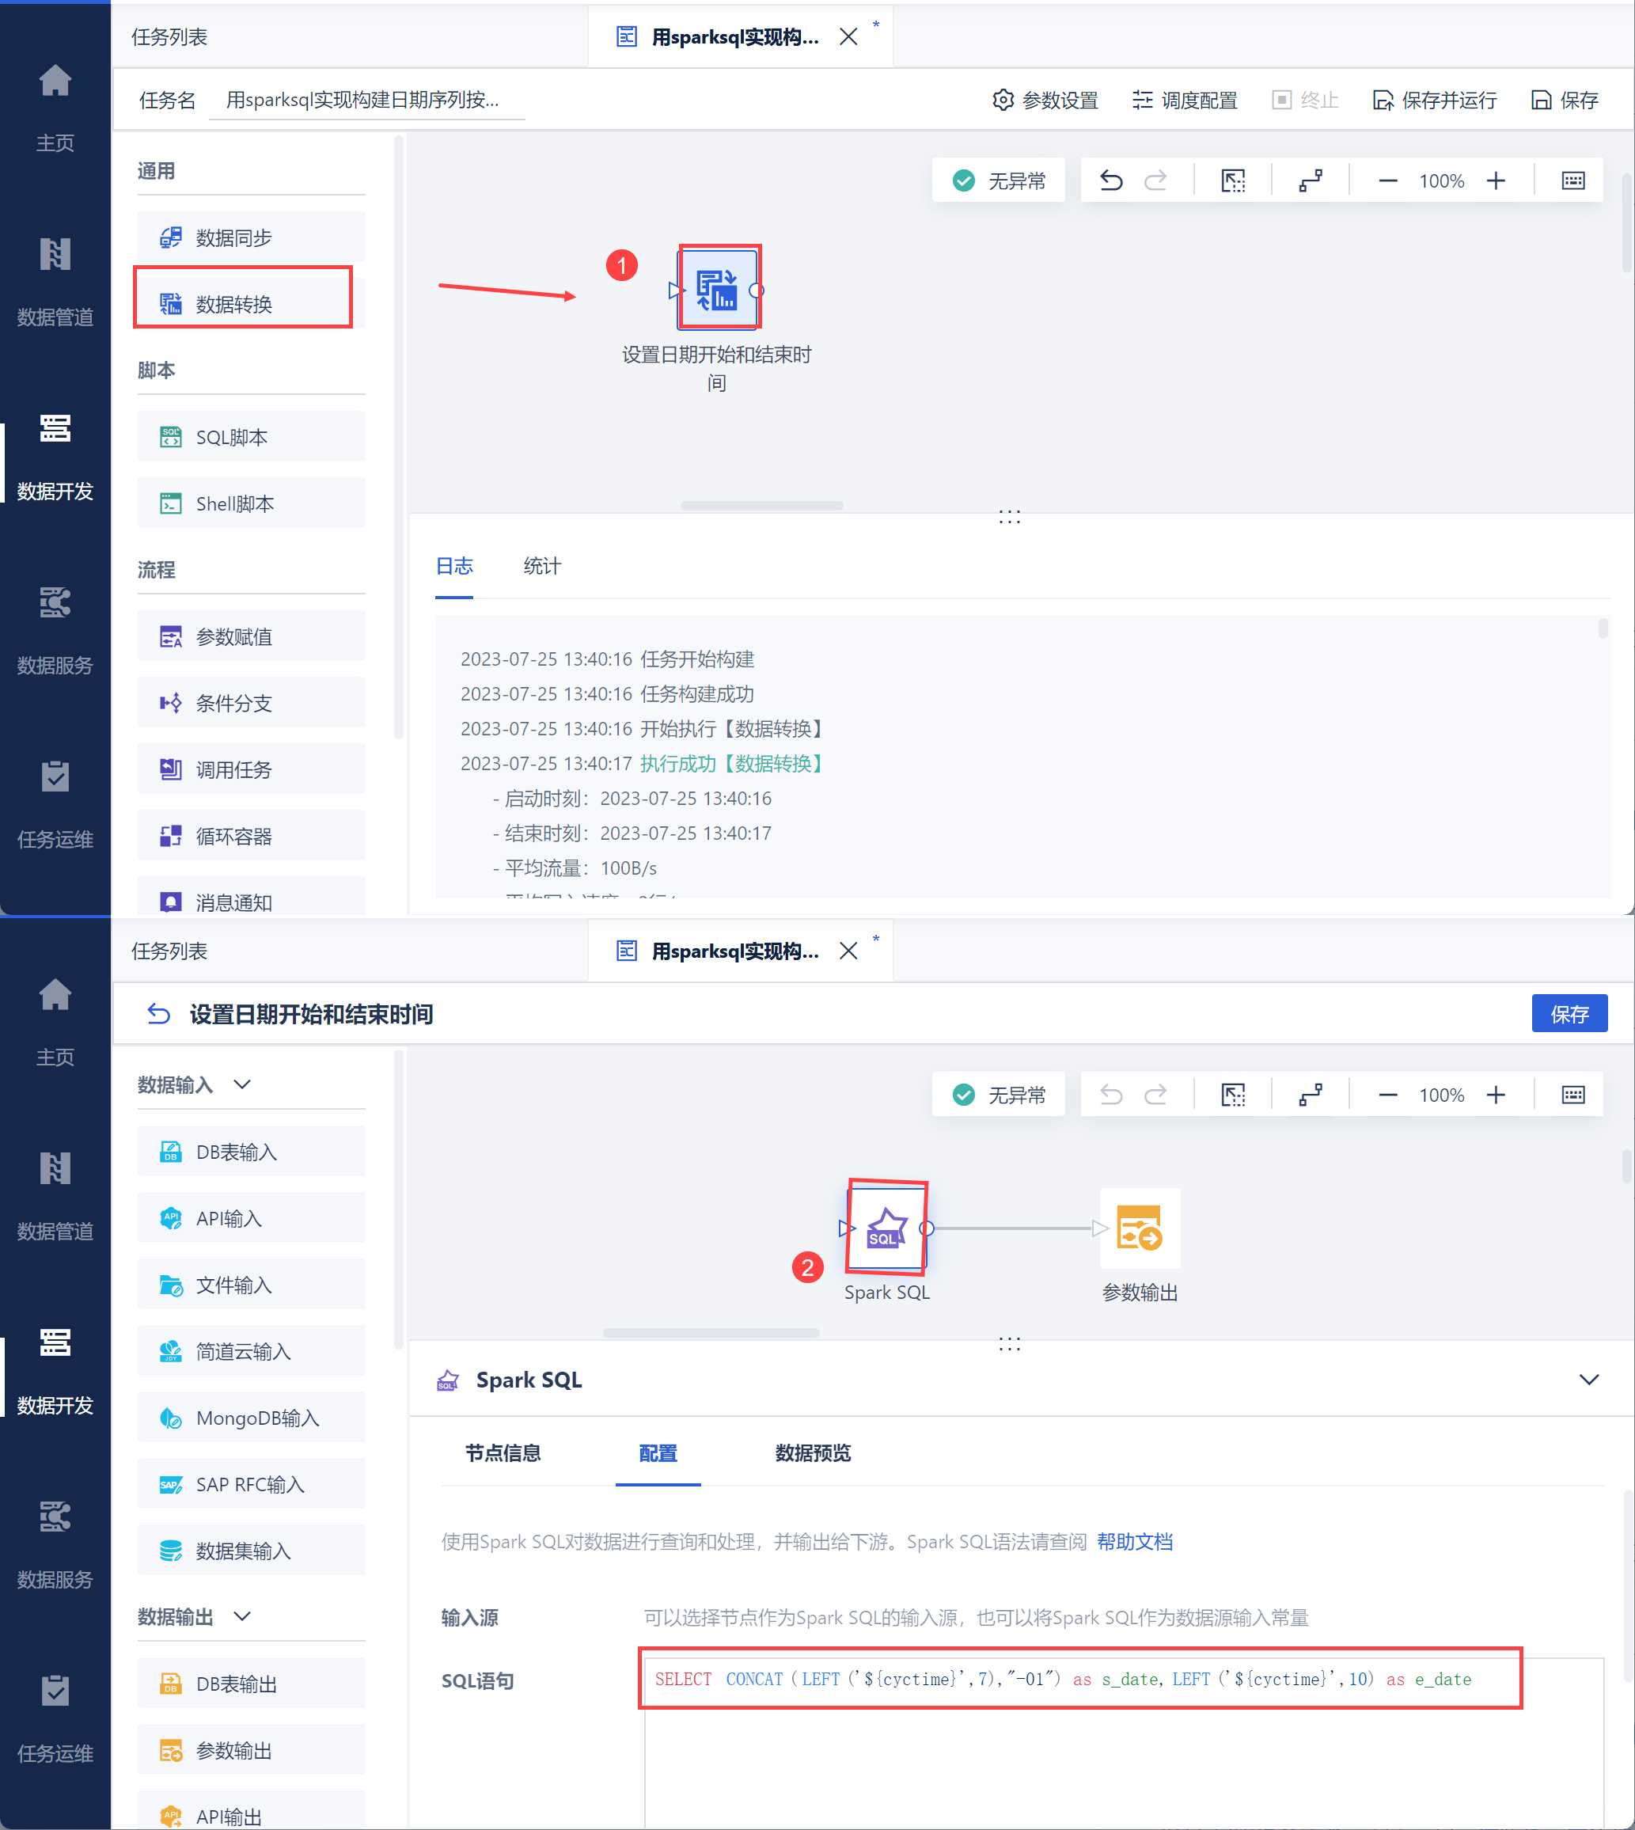Switch to the 数据预览 tab
1635x1830 pixels.
[812, 1452]
